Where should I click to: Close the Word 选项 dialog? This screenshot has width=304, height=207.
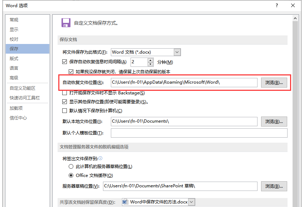293,5
